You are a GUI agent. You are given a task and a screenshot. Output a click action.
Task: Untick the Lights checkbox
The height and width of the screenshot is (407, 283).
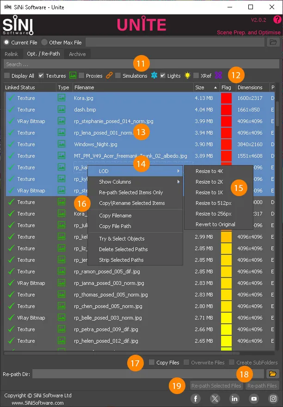pyautogui.click(x=163, y=75)
